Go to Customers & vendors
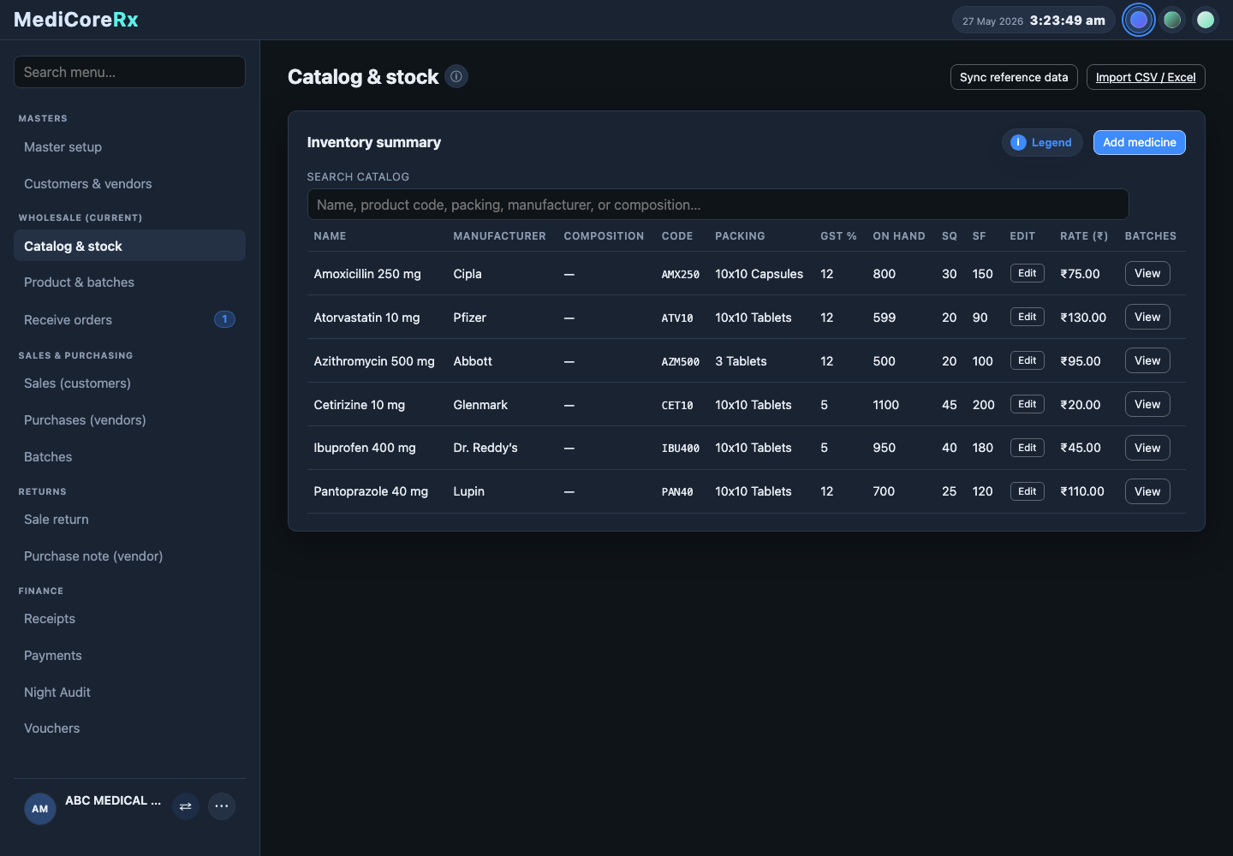The height and width of the screenshot is (856, 1233). 130,184
